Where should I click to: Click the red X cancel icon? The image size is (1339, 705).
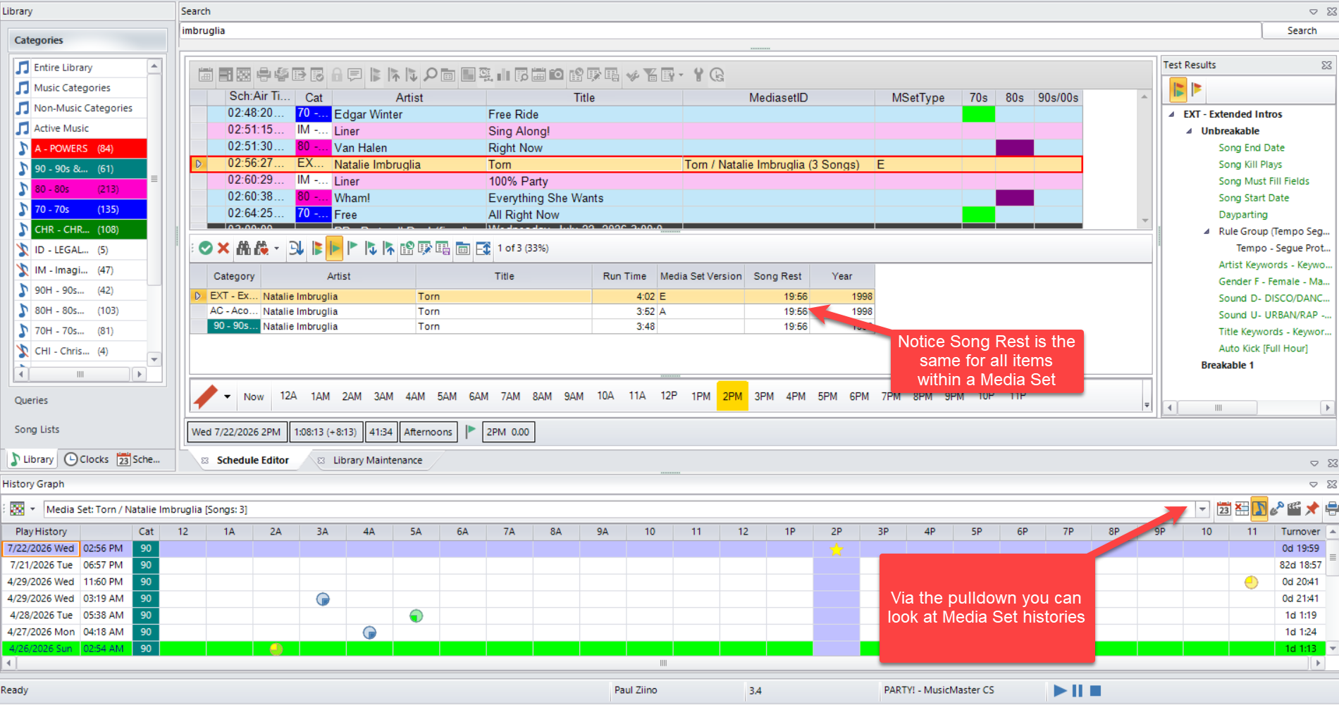point(223,248)
